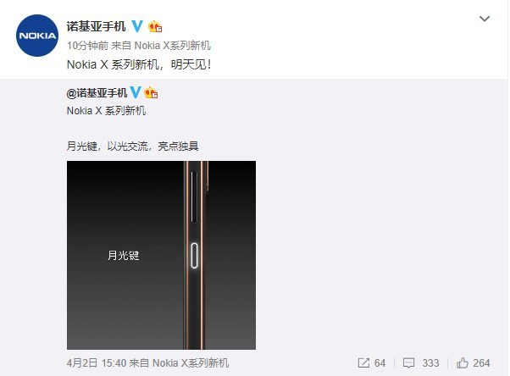The width and height of the screenshot is (510, 376).
Task: Click the bottom source Nokia X系列新机 link
Action: click(x=191, y=362)
